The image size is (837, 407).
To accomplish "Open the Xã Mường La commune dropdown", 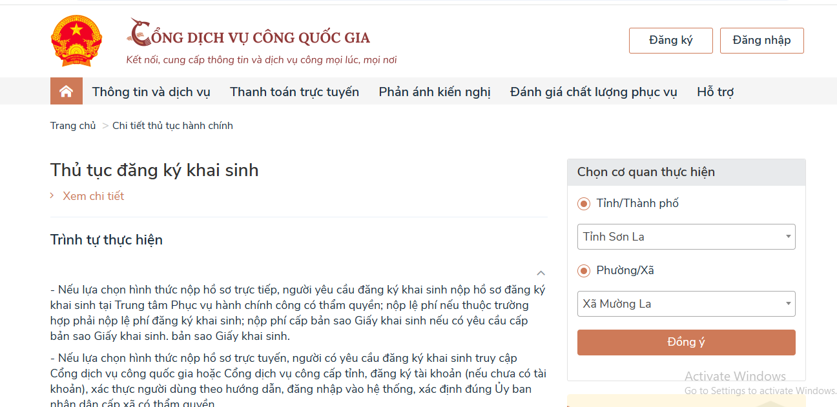I will (x=686, y=304).
